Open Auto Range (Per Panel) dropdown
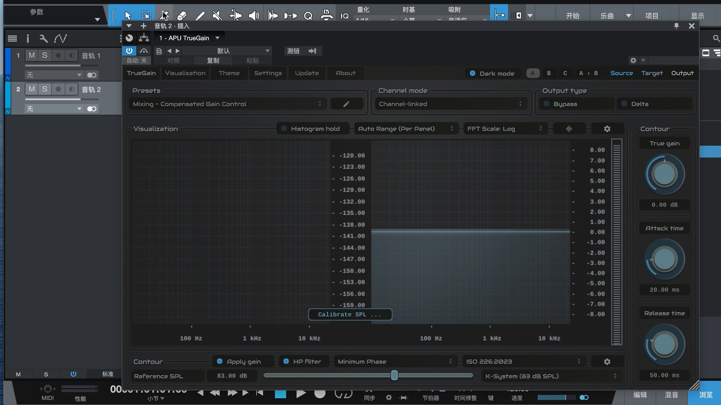 (x=406, y=129)
